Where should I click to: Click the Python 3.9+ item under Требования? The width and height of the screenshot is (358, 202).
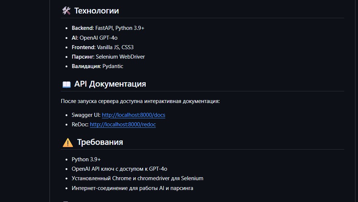(x=86, y=159)
